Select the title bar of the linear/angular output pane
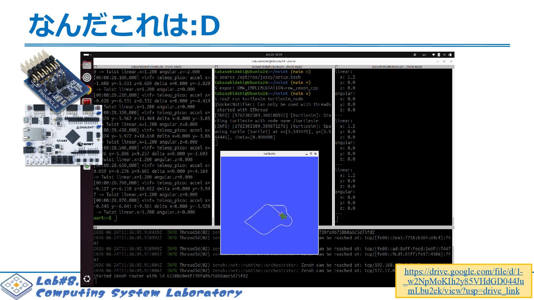Screen dimensions: 534x300 (394, 67)
